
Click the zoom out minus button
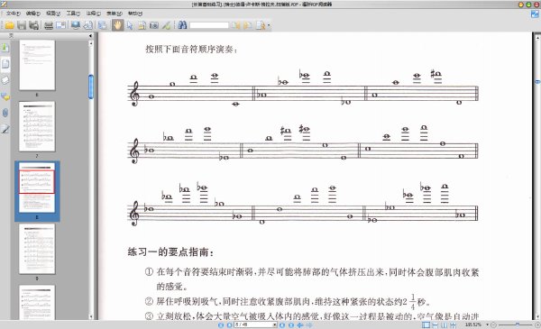(x=493, y=324)
